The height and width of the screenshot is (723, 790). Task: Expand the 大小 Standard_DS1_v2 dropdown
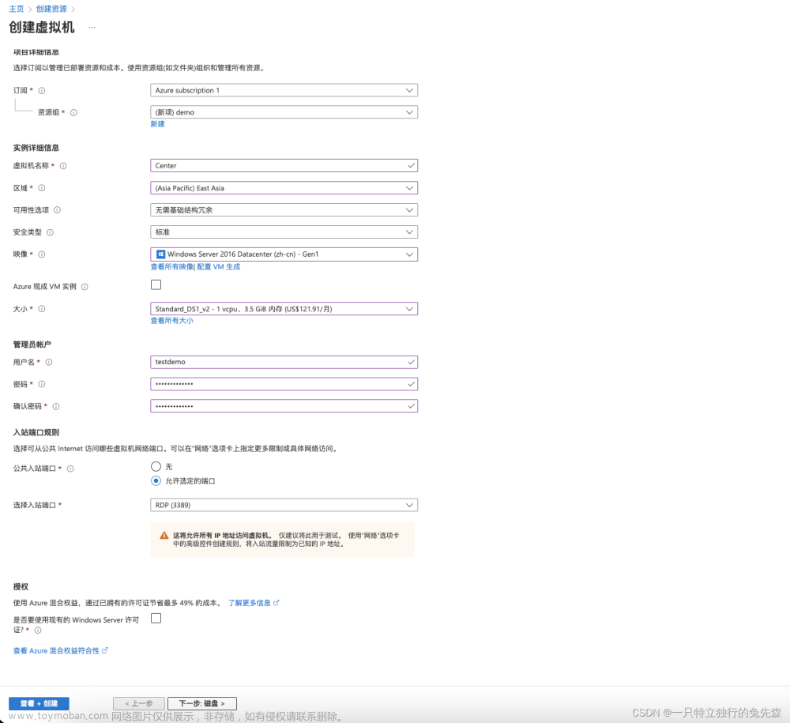tap(284, 309)
